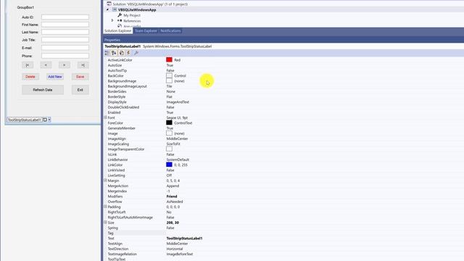This screenshot has height=261, width=464.
Task: Click the Job Title text box
Action: point(65,40)
